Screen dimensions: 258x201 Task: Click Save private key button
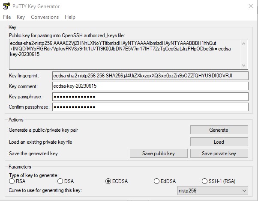(219, 154)
